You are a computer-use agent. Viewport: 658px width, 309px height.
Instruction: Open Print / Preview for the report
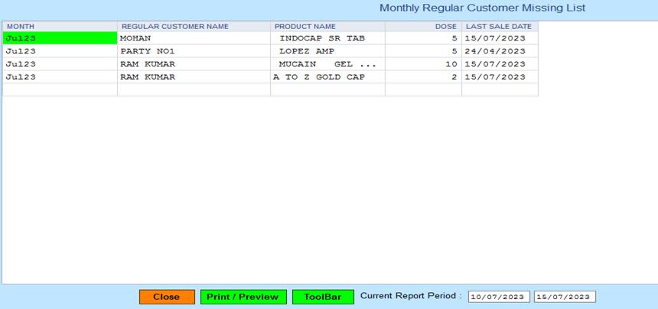point(243,297)
